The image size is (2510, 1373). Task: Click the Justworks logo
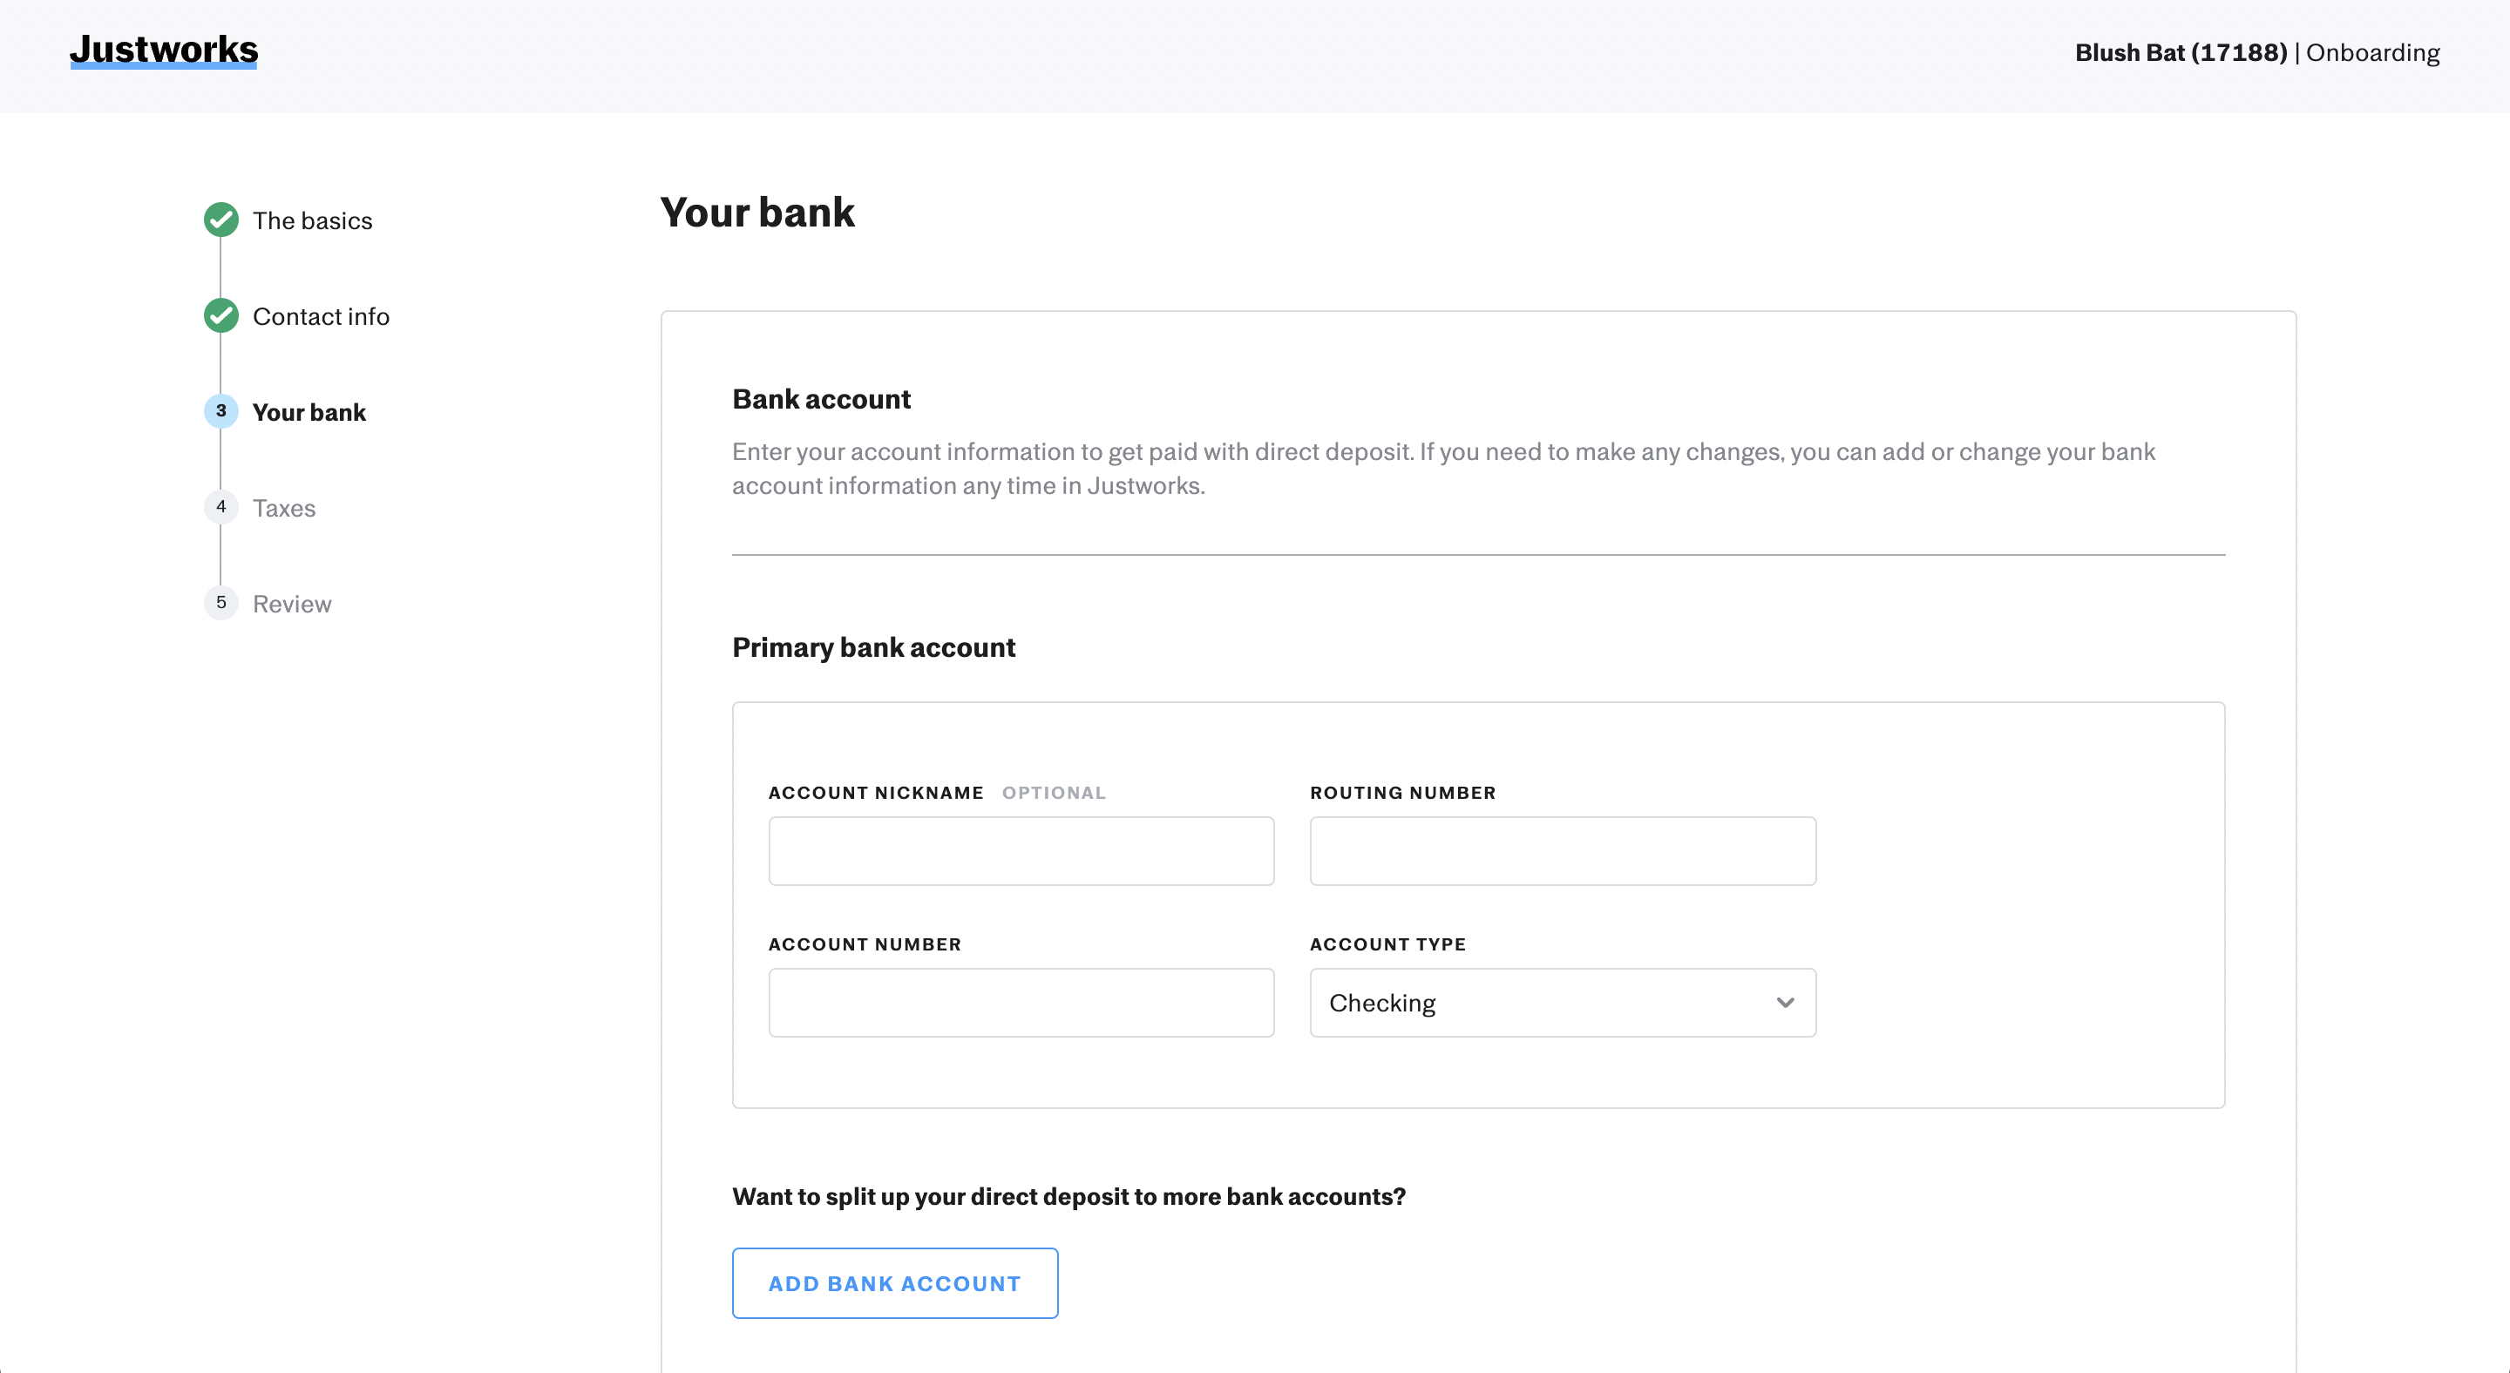(164, 50)
